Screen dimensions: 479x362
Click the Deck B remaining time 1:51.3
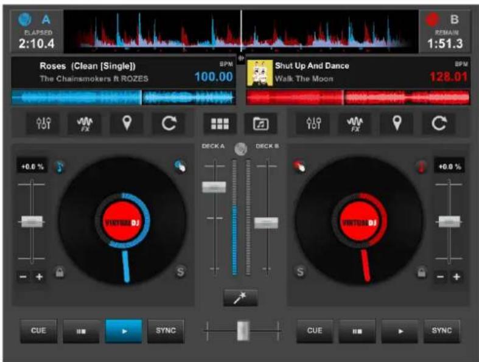tap(445, 44)
